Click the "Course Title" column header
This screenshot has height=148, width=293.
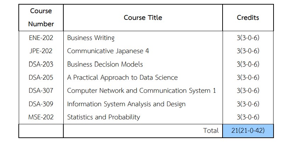coord(143,17)
